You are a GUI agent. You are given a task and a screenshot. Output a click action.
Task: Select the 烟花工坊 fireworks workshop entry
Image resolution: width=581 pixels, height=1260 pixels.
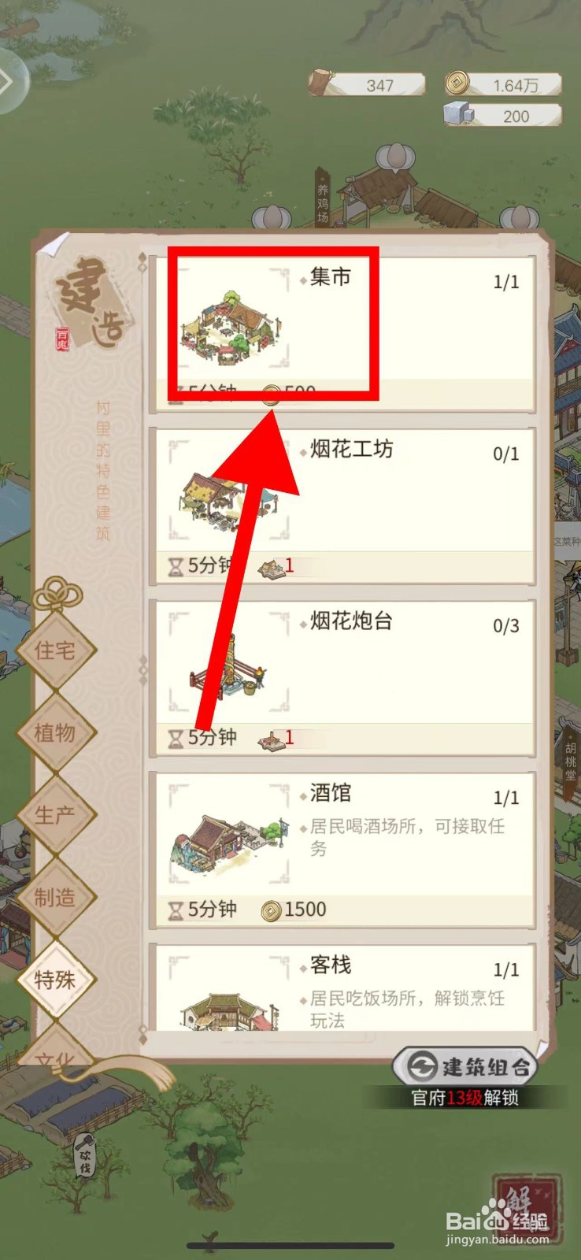342,506
